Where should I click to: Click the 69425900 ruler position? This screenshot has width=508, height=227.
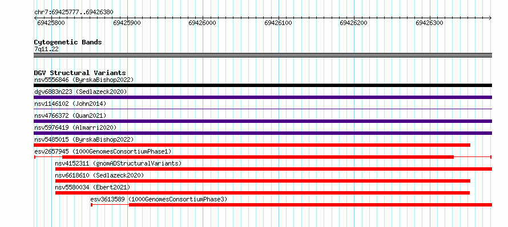(x=127, y=23)
